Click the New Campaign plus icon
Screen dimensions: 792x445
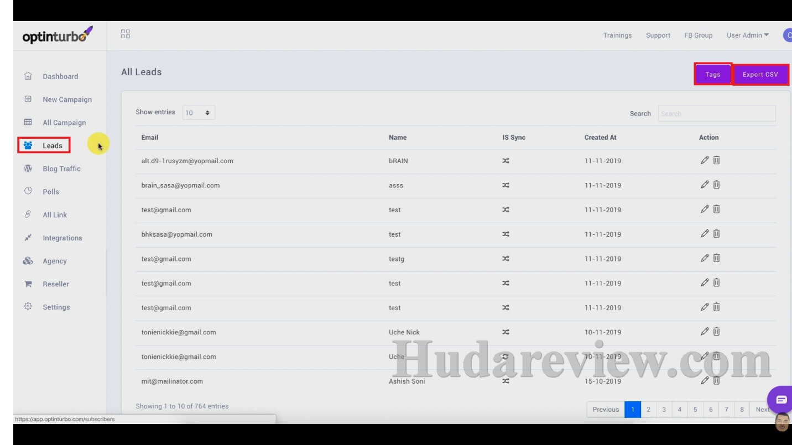(28, 100)
